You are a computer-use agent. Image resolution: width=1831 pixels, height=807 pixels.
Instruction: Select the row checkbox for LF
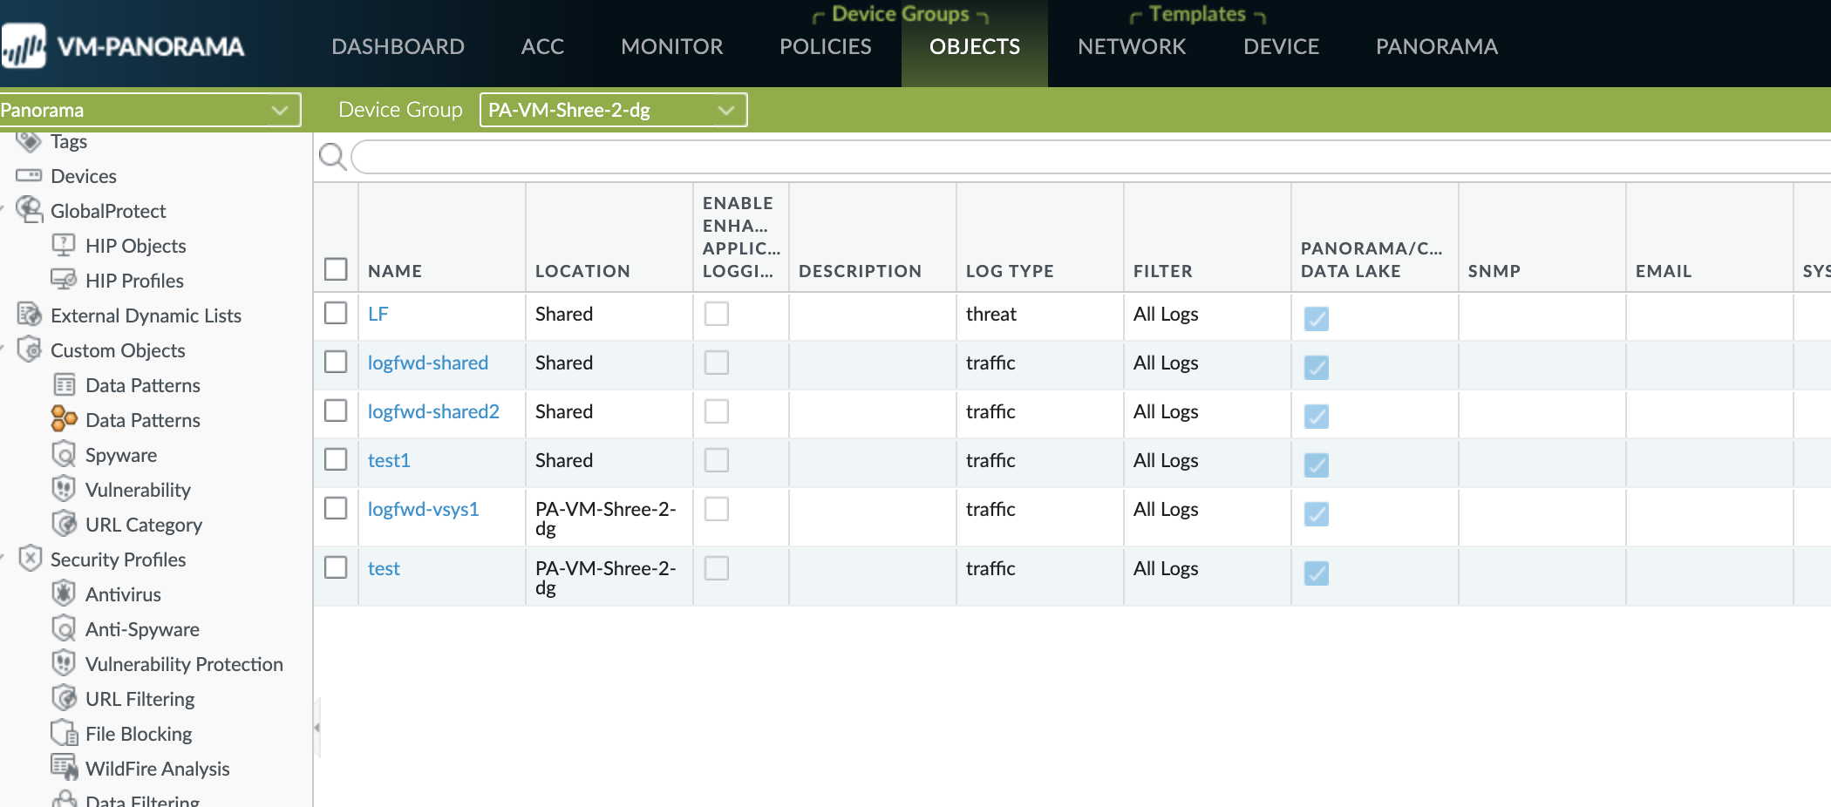[336, 313]
